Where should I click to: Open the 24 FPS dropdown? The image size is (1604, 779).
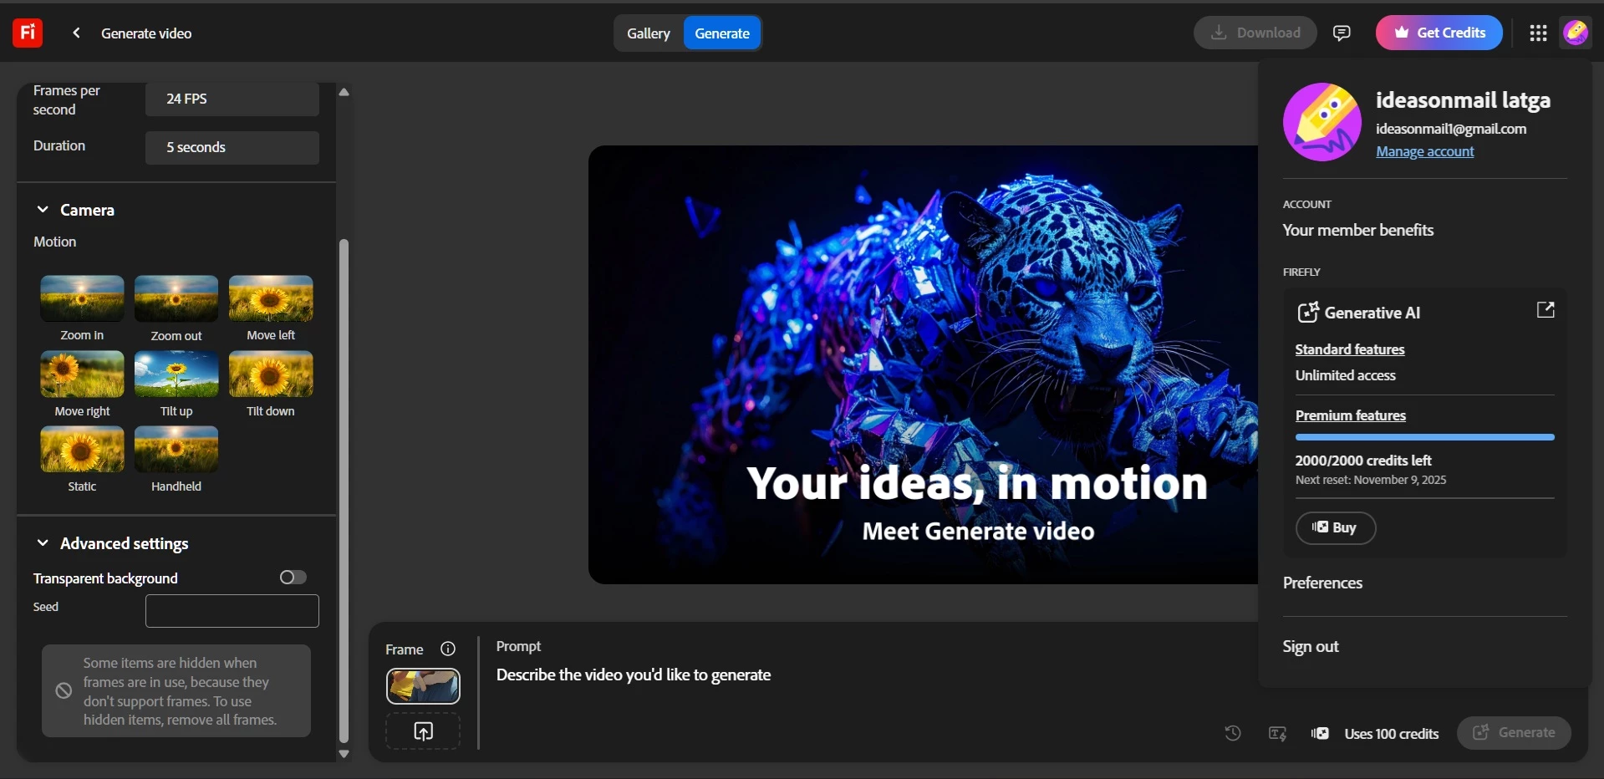click(232, 99)
